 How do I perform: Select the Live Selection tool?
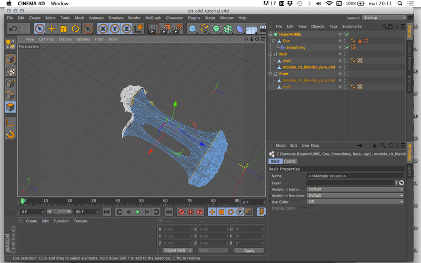click(x=40, y=29)
